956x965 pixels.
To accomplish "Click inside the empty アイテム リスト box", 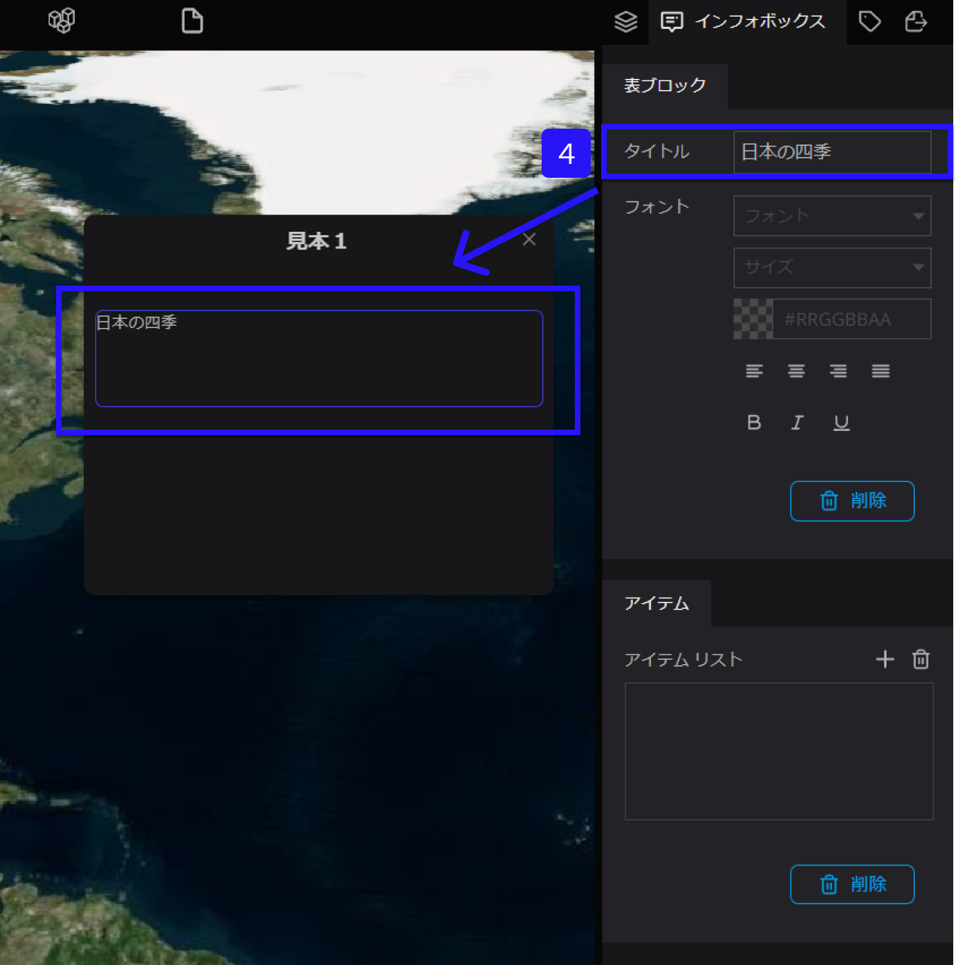I will [779, 751].
